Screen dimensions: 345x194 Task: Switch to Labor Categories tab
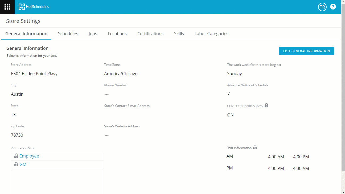[211, 34]
